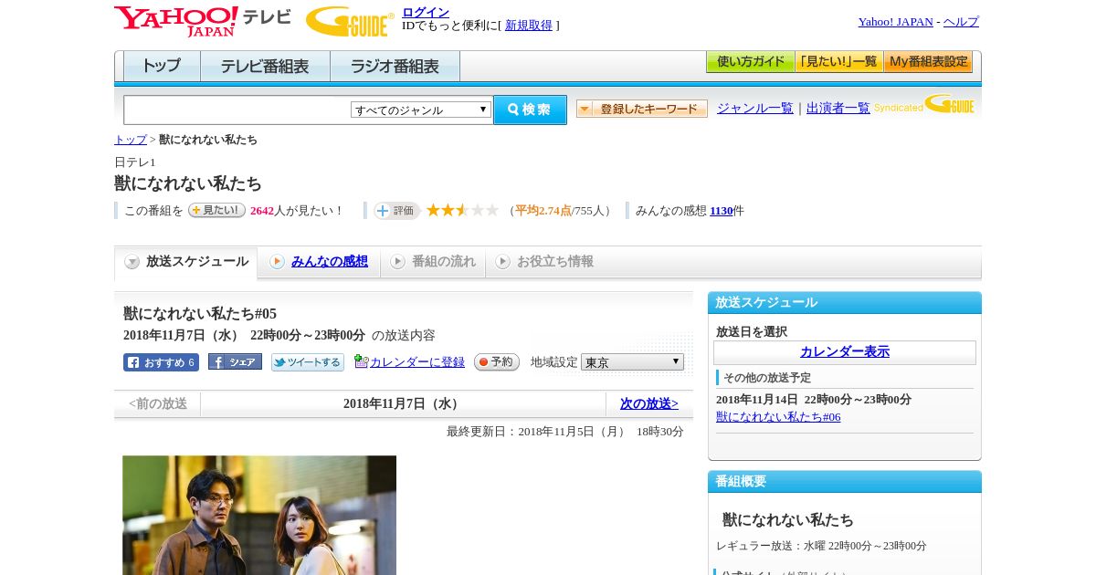Click the 2642人が見たい count text

coord(296,211)
